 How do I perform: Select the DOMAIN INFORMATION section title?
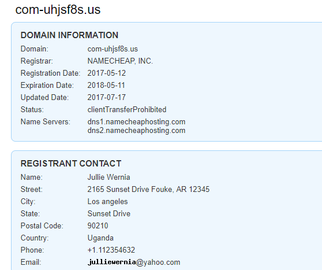69,35
